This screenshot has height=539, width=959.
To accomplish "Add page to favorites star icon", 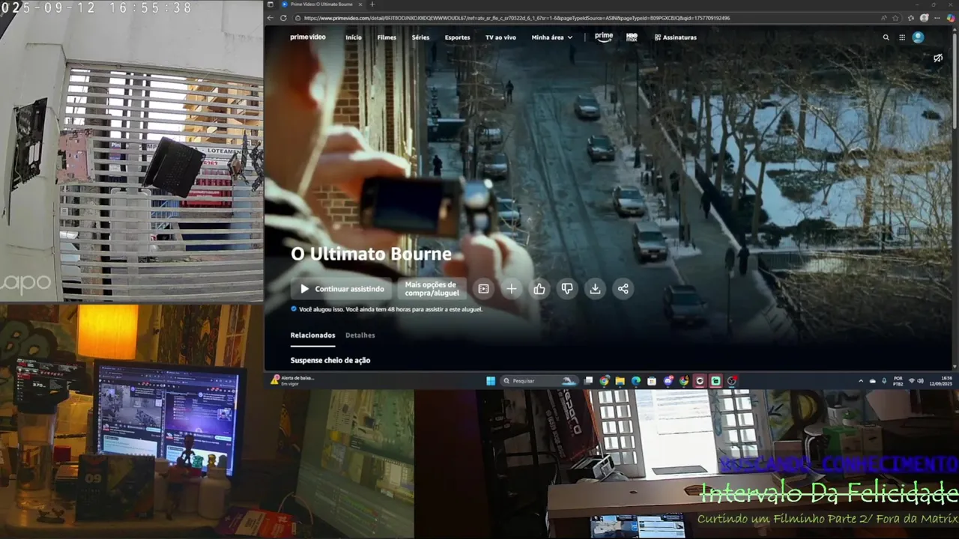I will 895,18.
